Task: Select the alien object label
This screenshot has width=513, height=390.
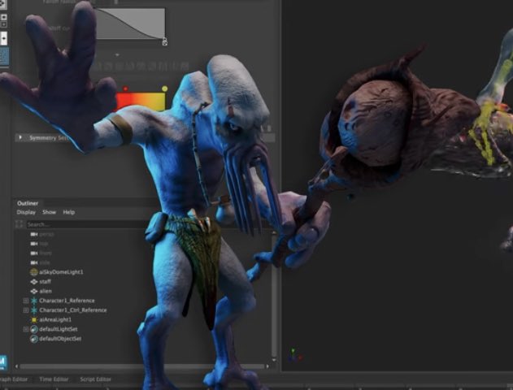Action: [46, 291]
